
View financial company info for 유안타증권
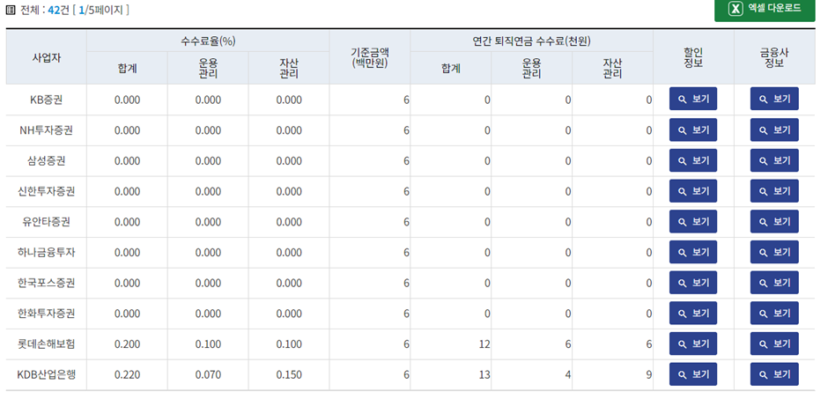(774, 222)
